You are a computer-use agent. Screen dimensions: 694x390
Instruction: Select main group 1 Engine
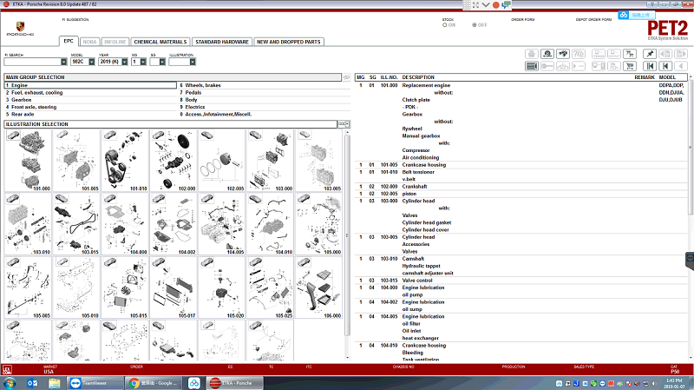point(90,85)
